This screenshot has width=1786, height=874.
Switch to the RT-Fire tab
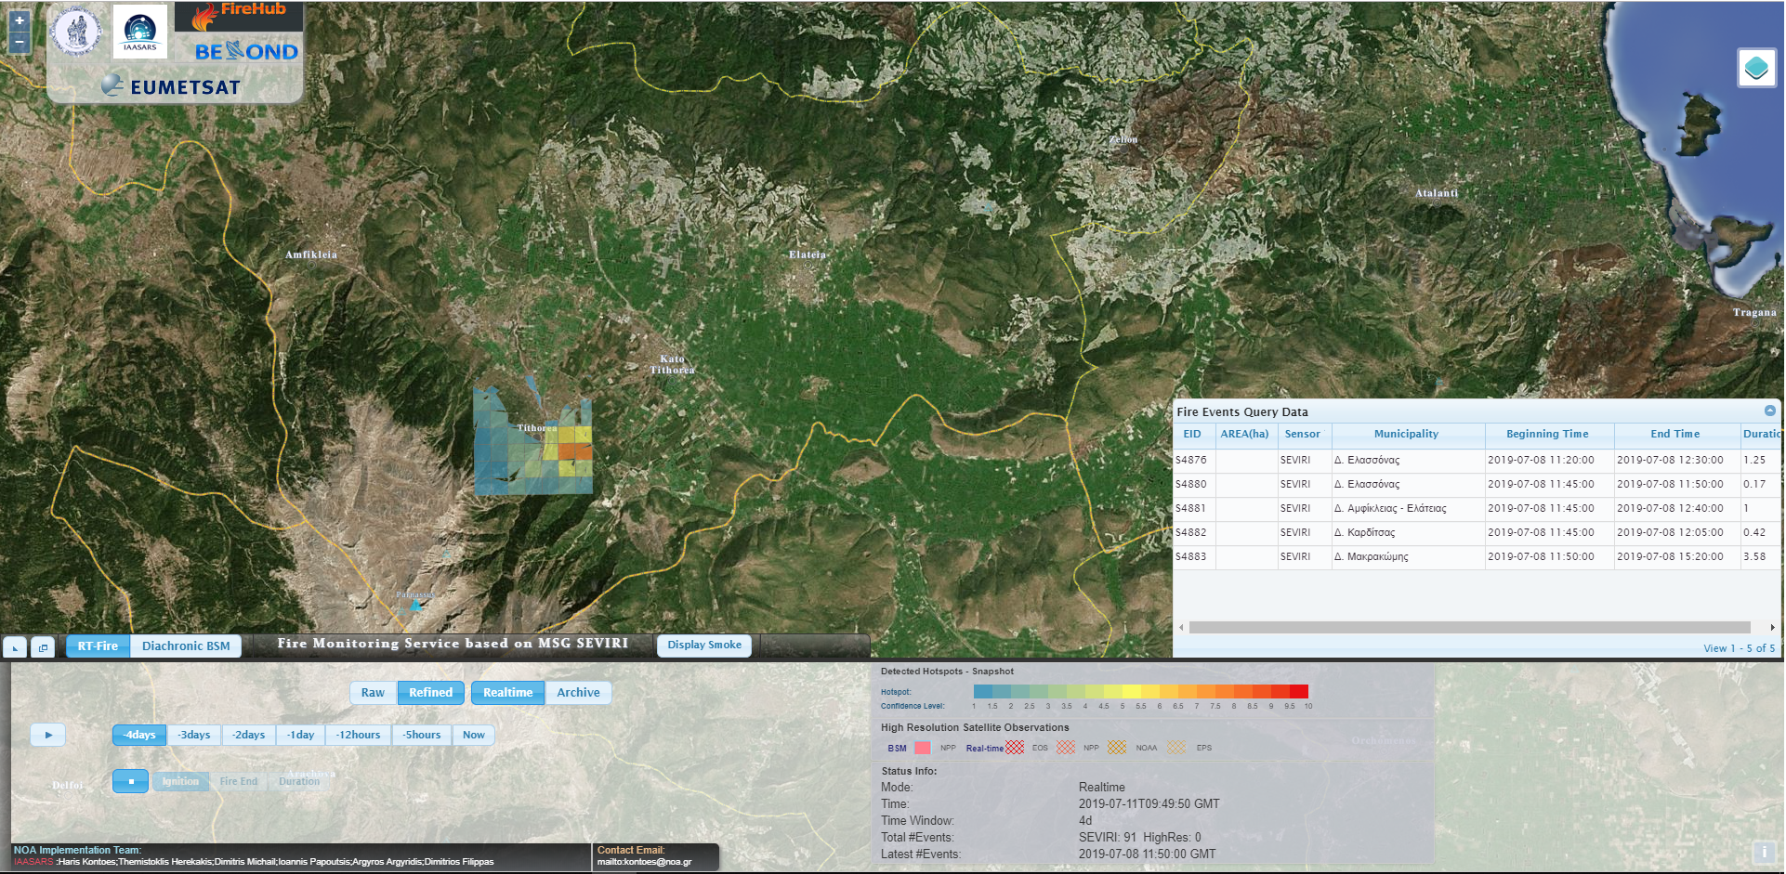tap(98, 646)
